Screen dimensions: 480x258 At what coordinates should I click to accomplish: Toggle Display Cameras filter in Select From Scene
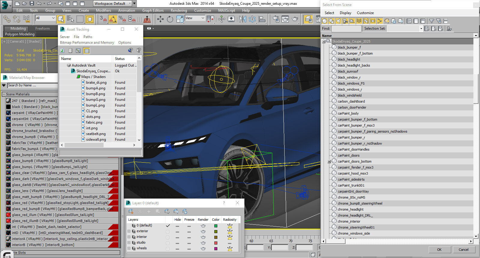[x=345, y=21]
